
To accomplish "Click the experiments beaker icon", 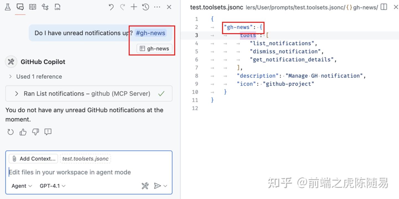I will (7, 7).
